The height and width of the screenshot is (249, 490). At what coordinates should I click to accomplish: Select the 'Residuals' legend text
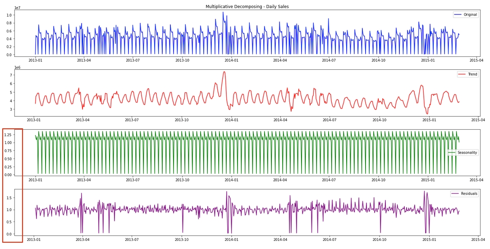point(469,194)
